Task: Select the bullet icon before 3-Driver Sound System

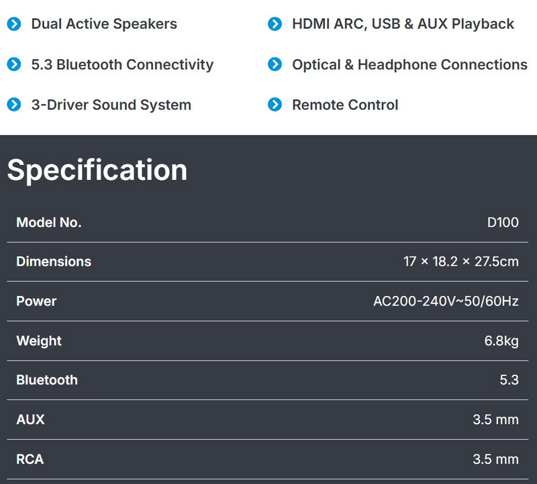Action: click(x=14, y=105)
